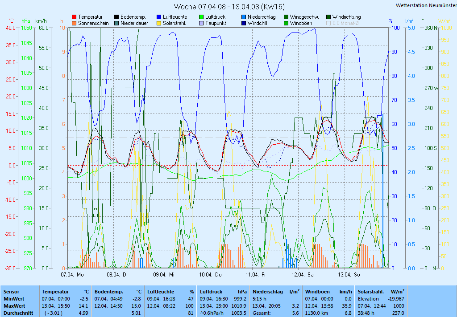Image resolution: width=457 pixels, height=317 pixels.
Task: Click the 09.04. Mi day label
Action: pos(164,275)
